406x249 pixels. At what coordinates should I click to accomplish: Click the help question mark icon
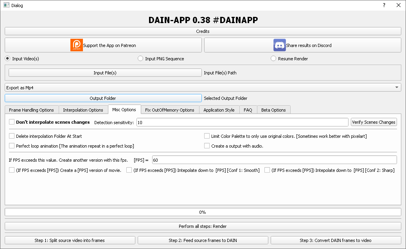click(384, 5)
